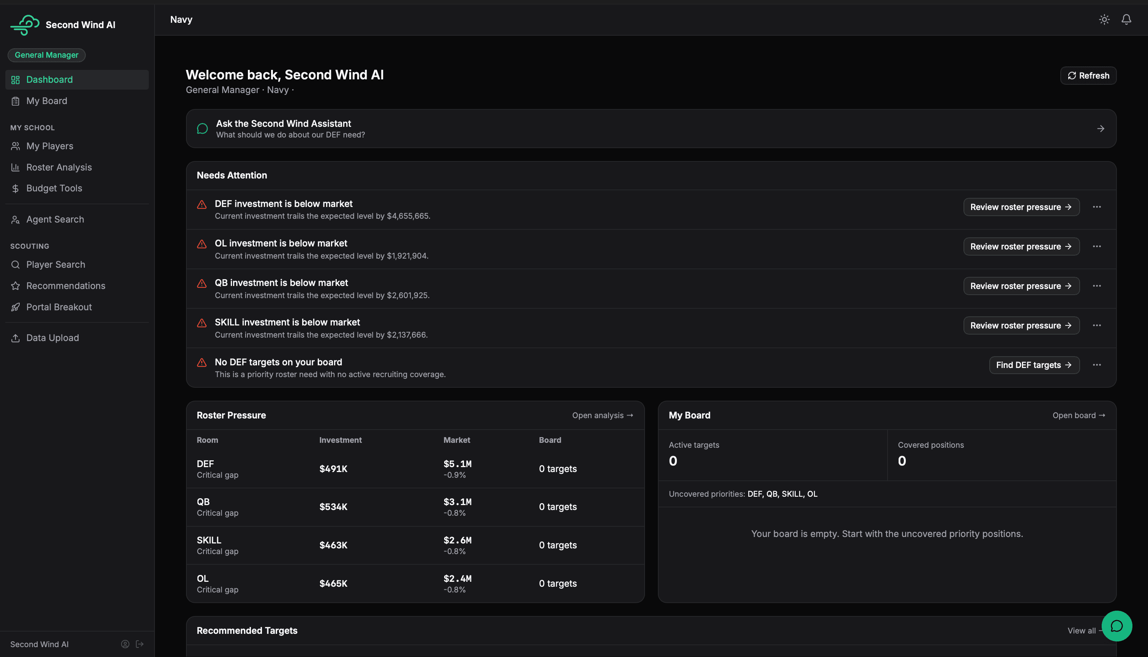Click the user profile icon in sidebar footer
Viewport: 1148px width, 657px height.
click(x=125, y=644)
